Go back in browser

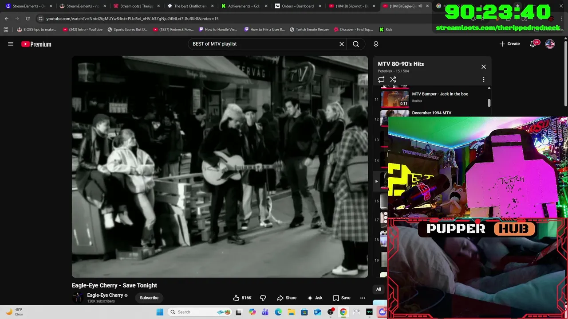coord(7,19)
